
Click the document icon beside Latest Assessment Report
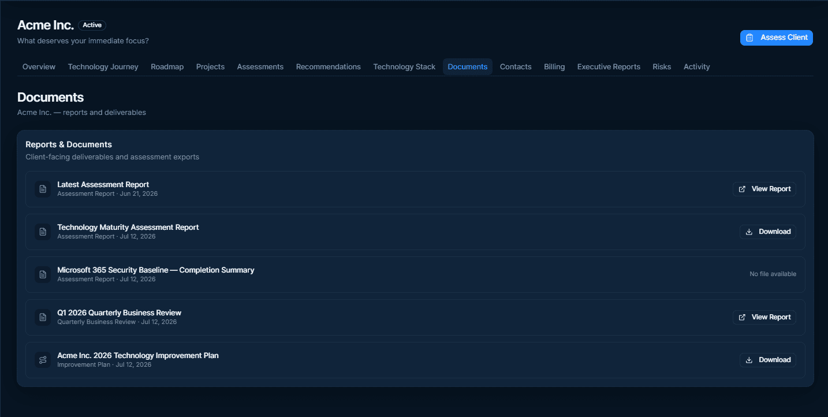(x=43, y=189)
